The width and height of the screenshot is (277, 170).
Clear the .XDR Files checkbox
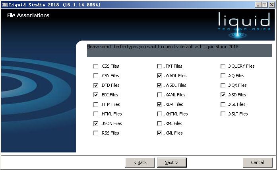pos(159,104)
